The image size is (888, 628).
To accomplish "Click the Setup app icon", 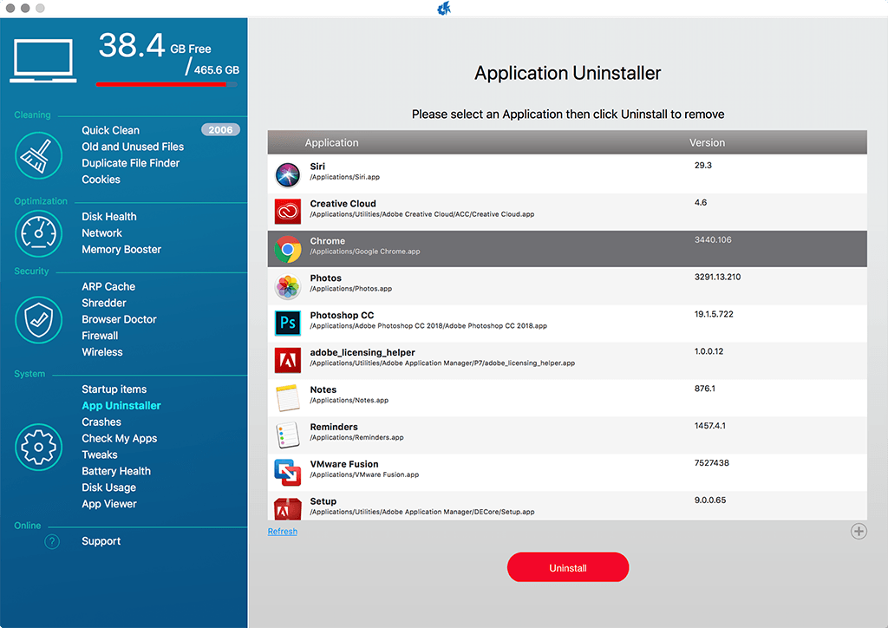I will pos(288,508).
